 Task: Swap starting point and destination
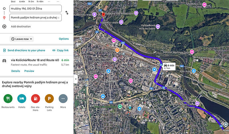(67, 13)
